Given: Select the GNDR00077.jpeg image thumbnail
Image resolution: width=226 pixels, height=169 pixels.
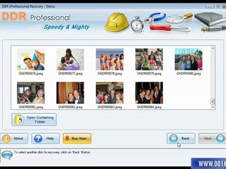Looking at the screenshot, I should pyautogui.click(x=70, y=59).
